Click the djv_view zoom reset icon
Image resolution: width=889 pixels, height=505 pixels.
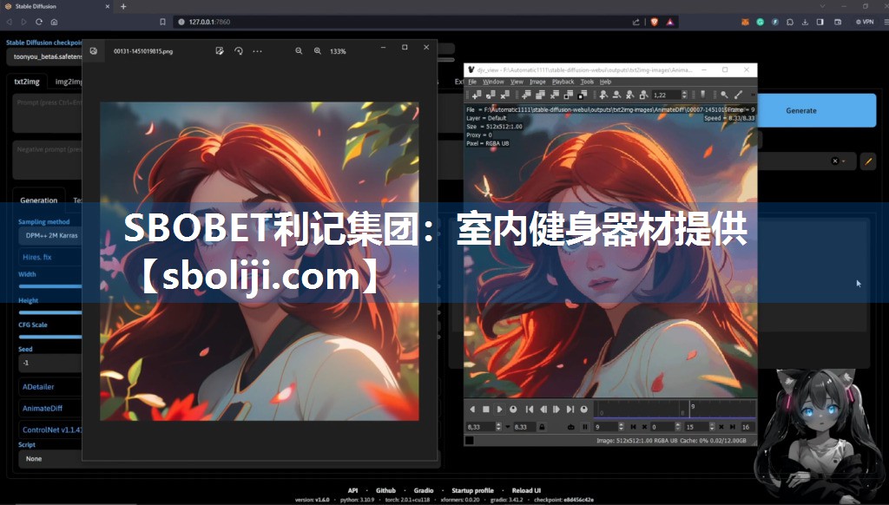coord(630,95)
